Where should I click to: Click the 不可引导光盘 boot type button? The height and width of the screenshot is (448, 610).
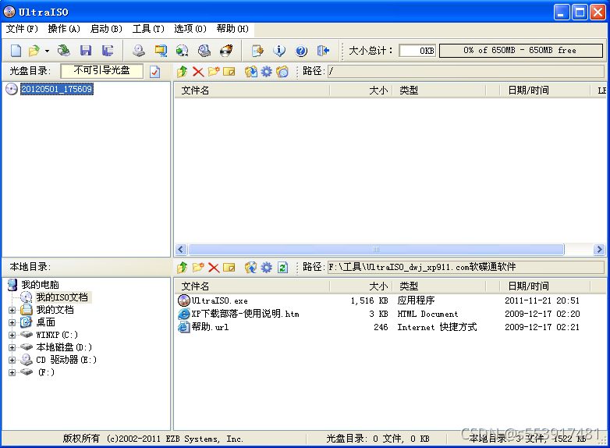tap(101, 71)
